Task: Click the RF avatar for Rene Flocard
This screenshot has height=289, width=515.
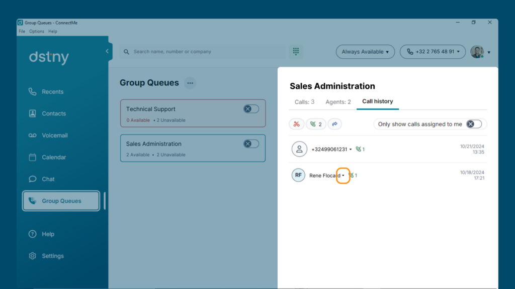Action: coord(298,175)
